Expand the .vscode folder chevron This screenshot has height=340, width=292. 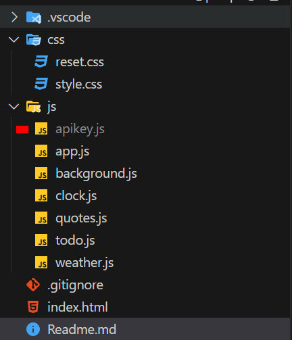point(14,18)
